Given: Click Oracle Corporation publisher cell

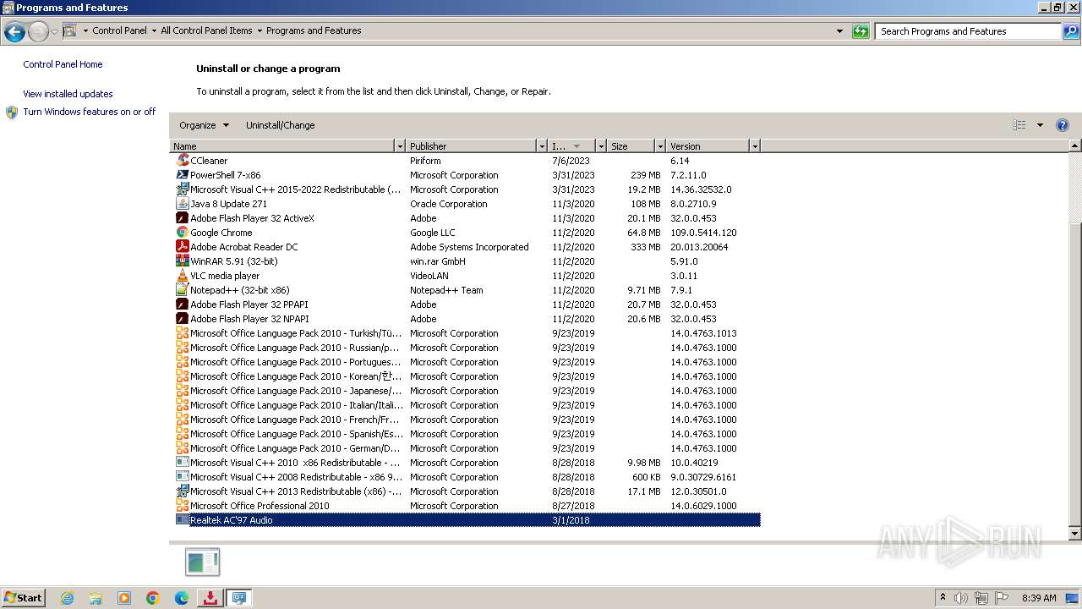Looking at the screenshot, I should tap(449, 204).
